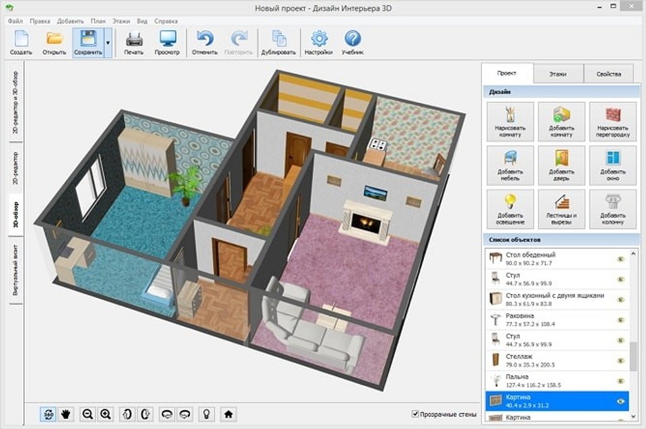This screenshot has height=429, width=646.
Task: Activate the 360 rotate view tool
Action: (48, 414)
